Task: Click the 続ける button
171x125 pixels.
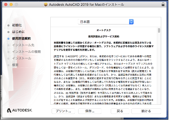Action: pyautogui.click(x=146, y=111)
